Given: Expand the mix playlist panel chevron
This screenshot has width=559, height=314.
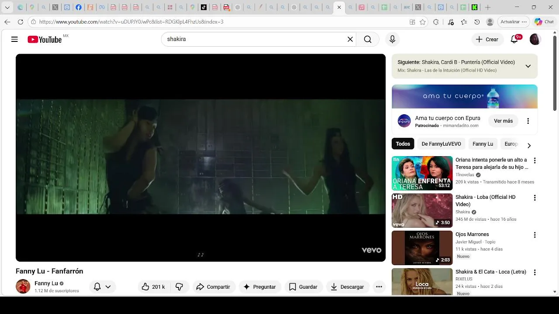Looking at the screenshot, I should click(528, 66).
